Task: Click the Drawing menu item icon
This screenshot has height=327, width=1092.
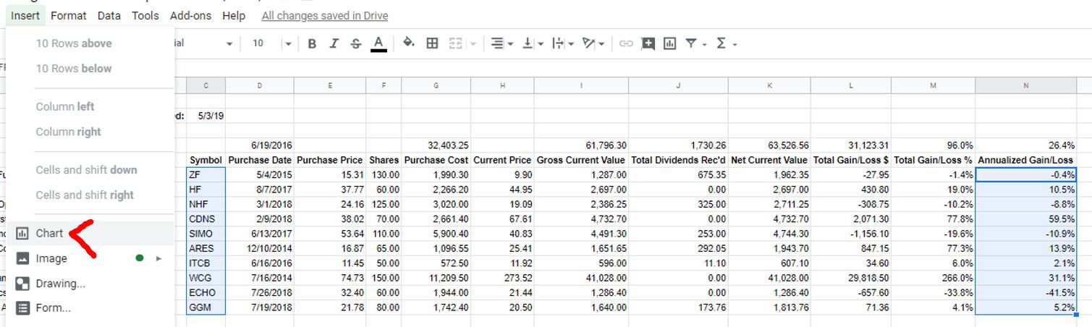Action: click(22, 284)
